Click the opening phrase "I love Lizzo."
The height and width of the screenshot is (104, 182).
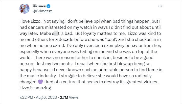30,21
